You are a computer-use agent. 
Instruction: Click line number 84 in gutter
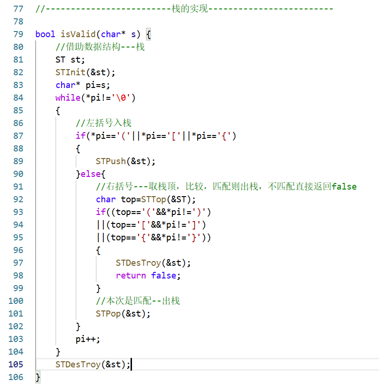18,97
